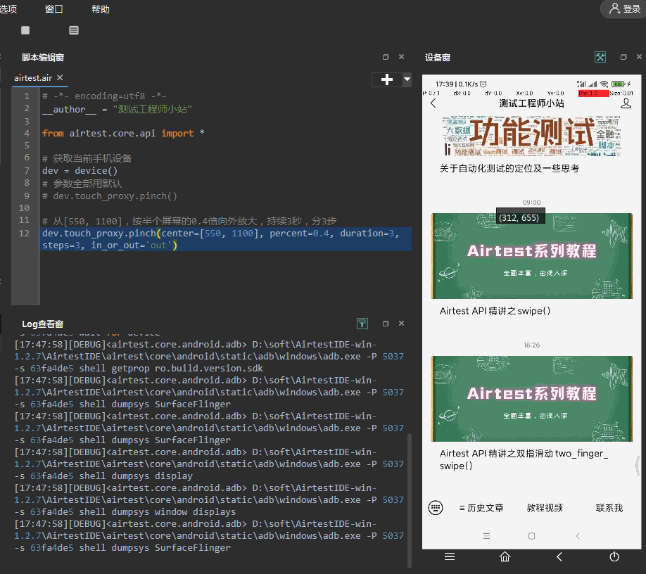Float the Log viewer panel

(x=386, y=324)
